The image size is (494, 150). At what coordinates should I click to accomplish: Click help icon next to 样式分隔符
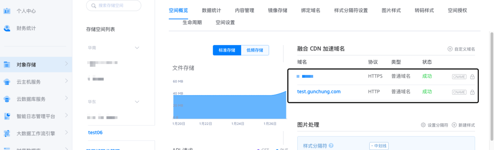[331, 146]
